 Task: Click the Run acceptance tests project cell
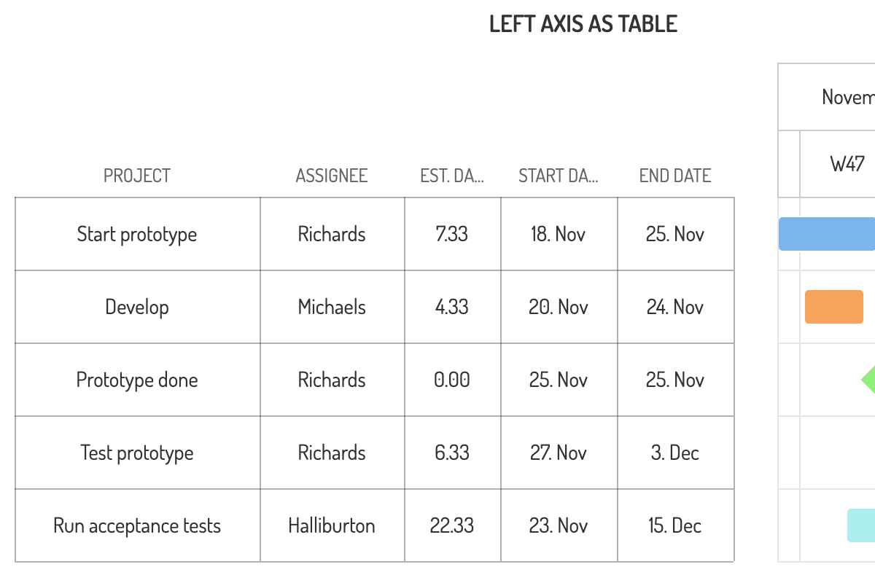point(137,525)
